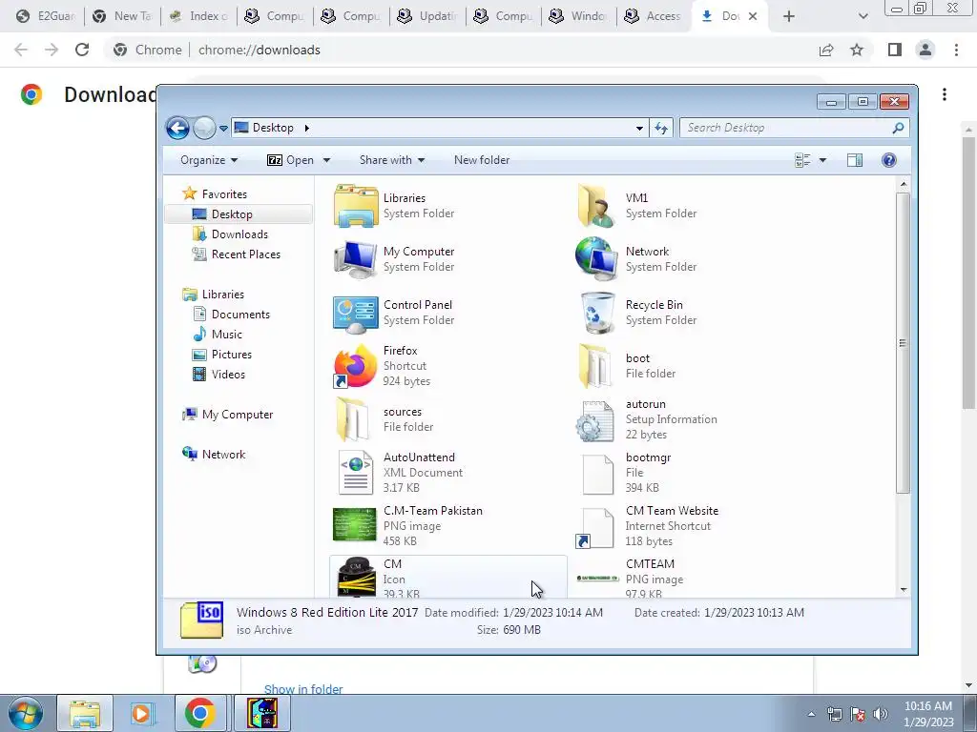The image size is (977, 732).
Task: Open the Share with dropdown menu
Action: point(391,160)
